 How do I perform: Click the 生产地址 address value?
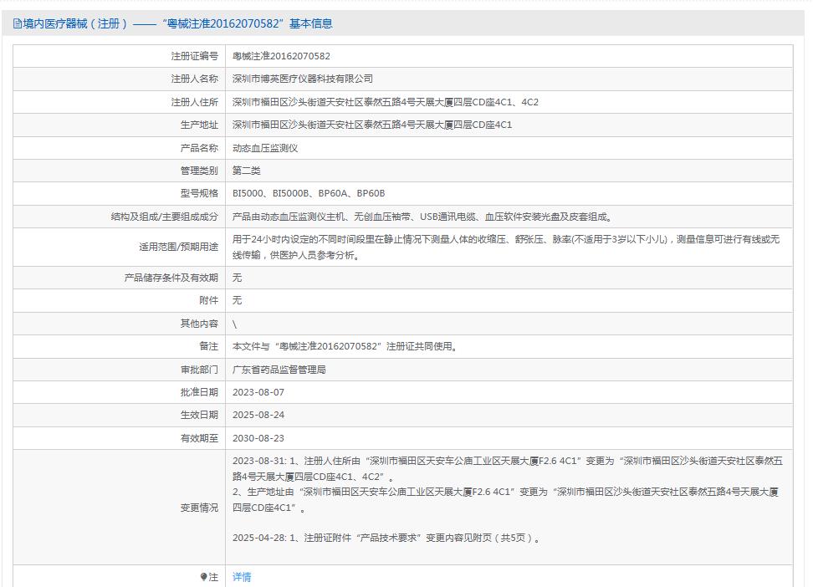(x=372, y=125)
